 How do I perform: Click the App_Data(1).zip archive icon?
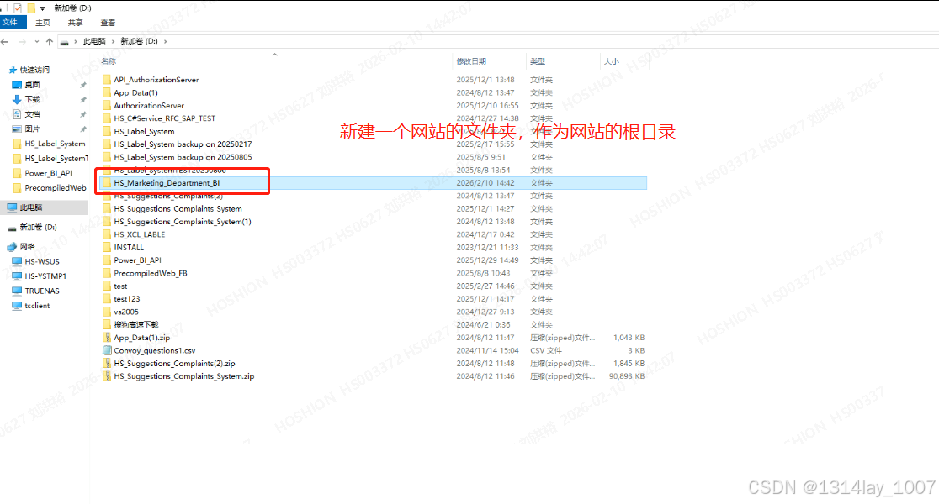pos(107,338)
